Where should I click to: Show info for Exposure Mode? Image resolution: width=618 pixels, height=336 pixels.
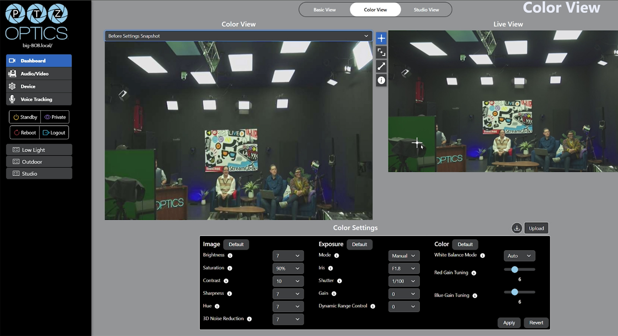pos(336,255)
